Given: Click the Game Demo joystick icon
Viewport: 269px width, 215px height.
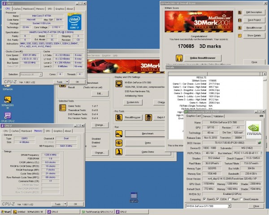Looking at the screenshot, I should 119,152.
